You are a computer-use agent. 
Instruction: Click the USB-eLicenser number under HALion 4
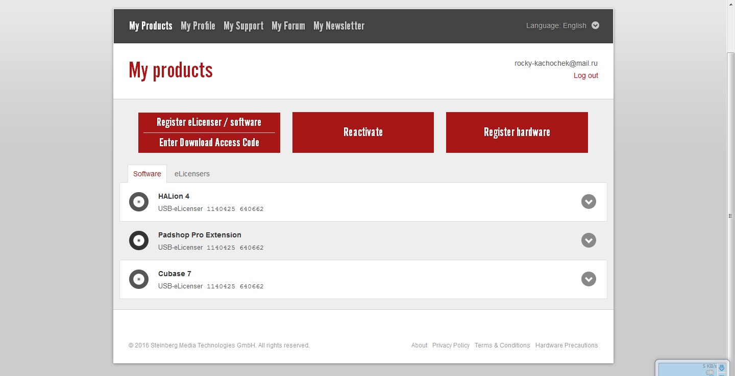point(235,209)
